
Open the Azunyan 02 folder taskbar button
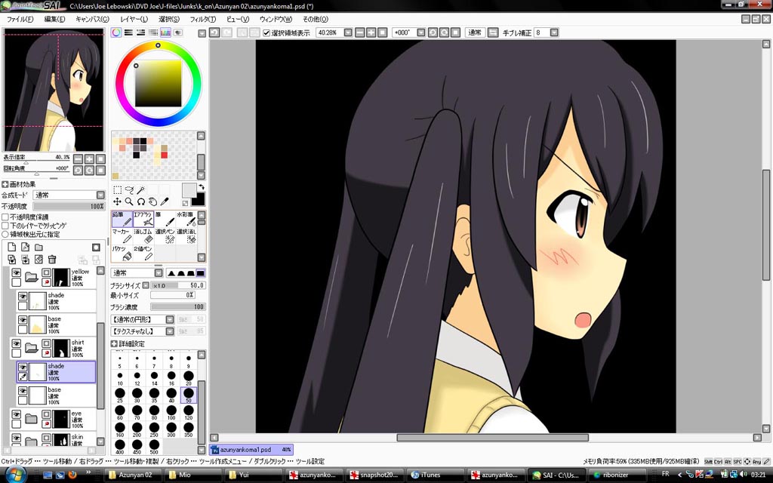134,475
